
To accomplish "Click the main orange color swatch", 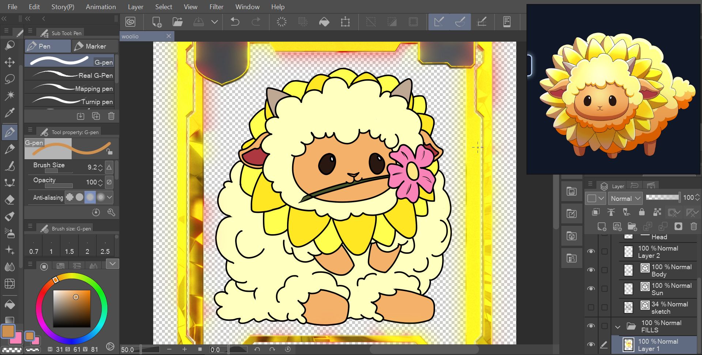I will 8,331.
